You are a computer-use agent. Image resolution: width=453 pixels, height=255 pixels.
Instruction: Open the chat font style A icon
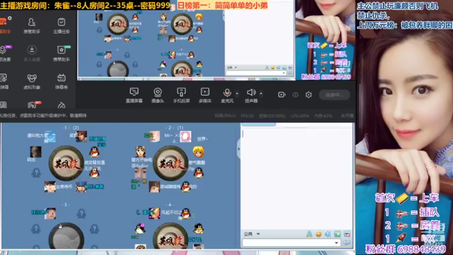(x=309, y=234)
